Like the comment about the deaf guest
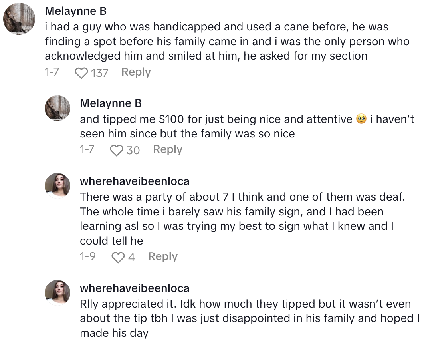The height and width of the screenshot is (342, 428). [x=118, y=257]
